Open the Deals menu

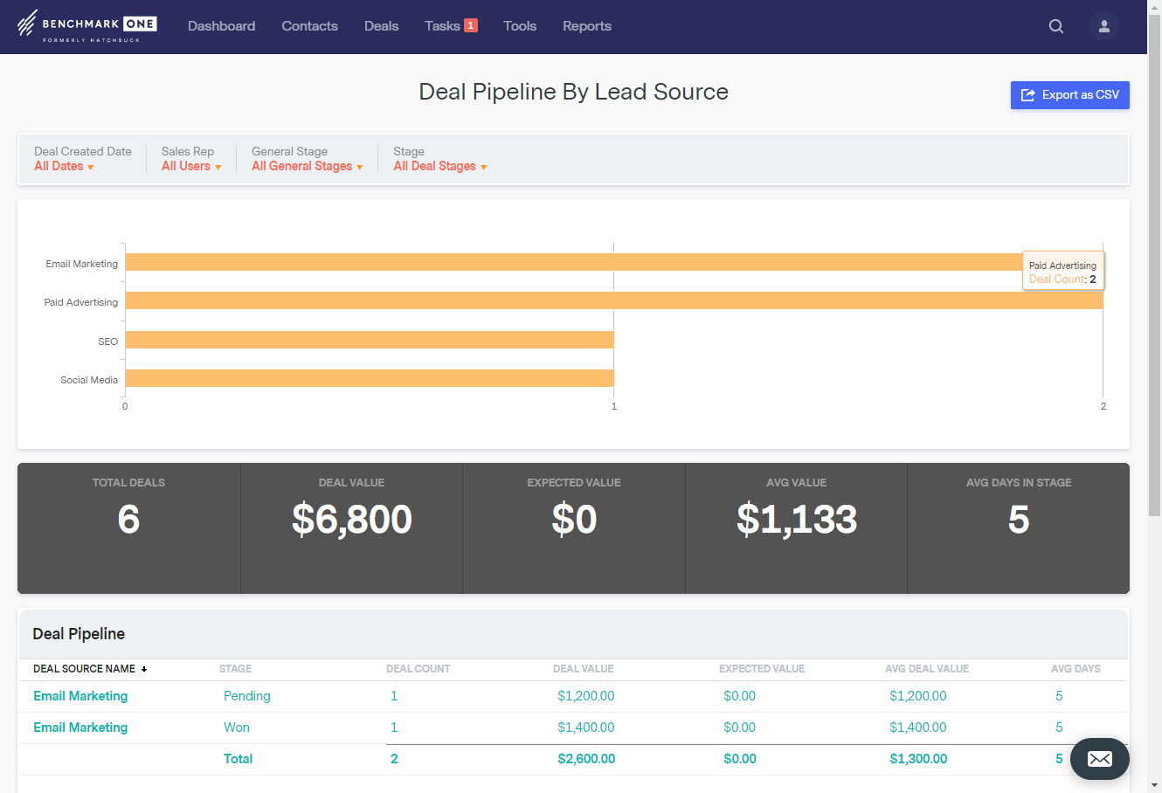tap(381, 26)
